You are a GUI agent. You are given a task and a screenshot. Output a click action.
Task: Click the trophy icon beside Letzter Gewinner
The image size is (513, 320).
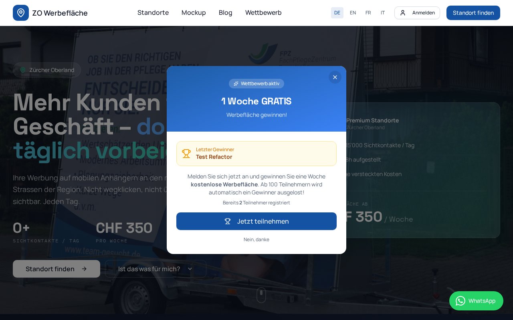pyautogui.click(x=186, y=154)
